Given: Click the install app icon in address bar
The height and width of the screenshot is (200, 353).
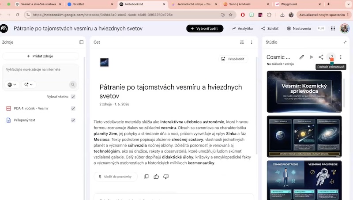Looking at the screenshot, I should coord(223,15).
